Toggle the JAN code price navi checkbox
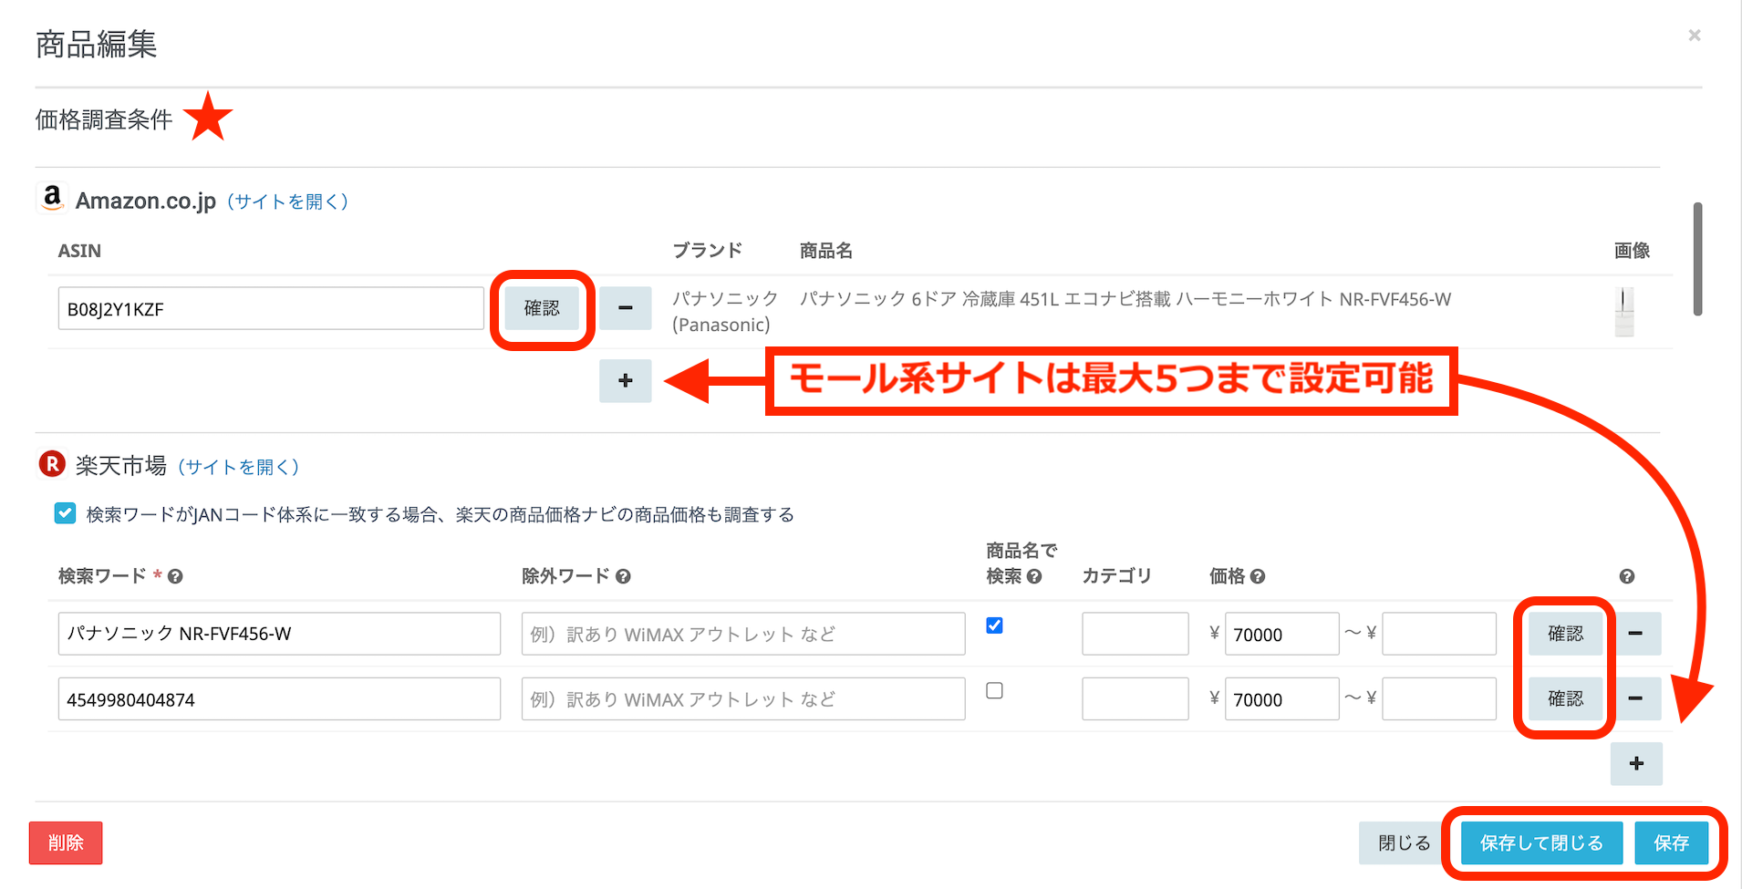Screen dimensions: 1742x889 pos(65,513)
